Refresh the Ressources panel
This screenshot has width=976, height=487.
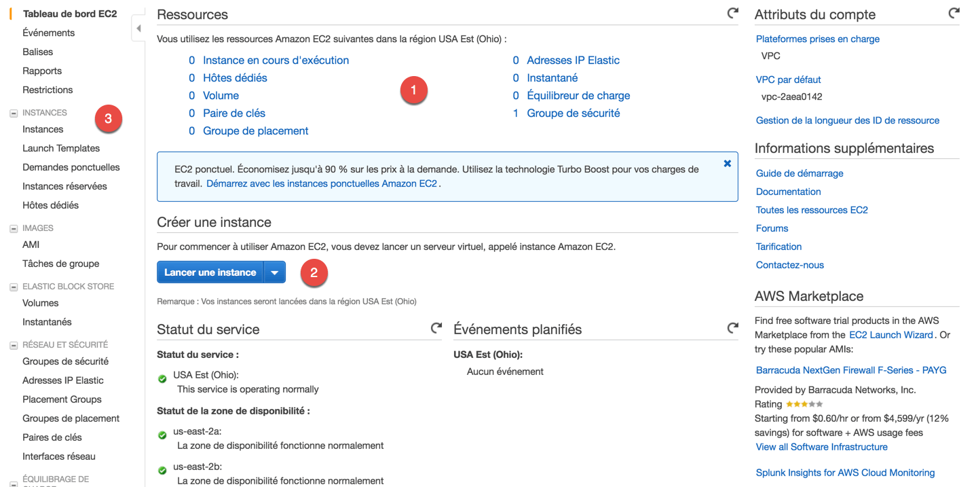[732, 12]
